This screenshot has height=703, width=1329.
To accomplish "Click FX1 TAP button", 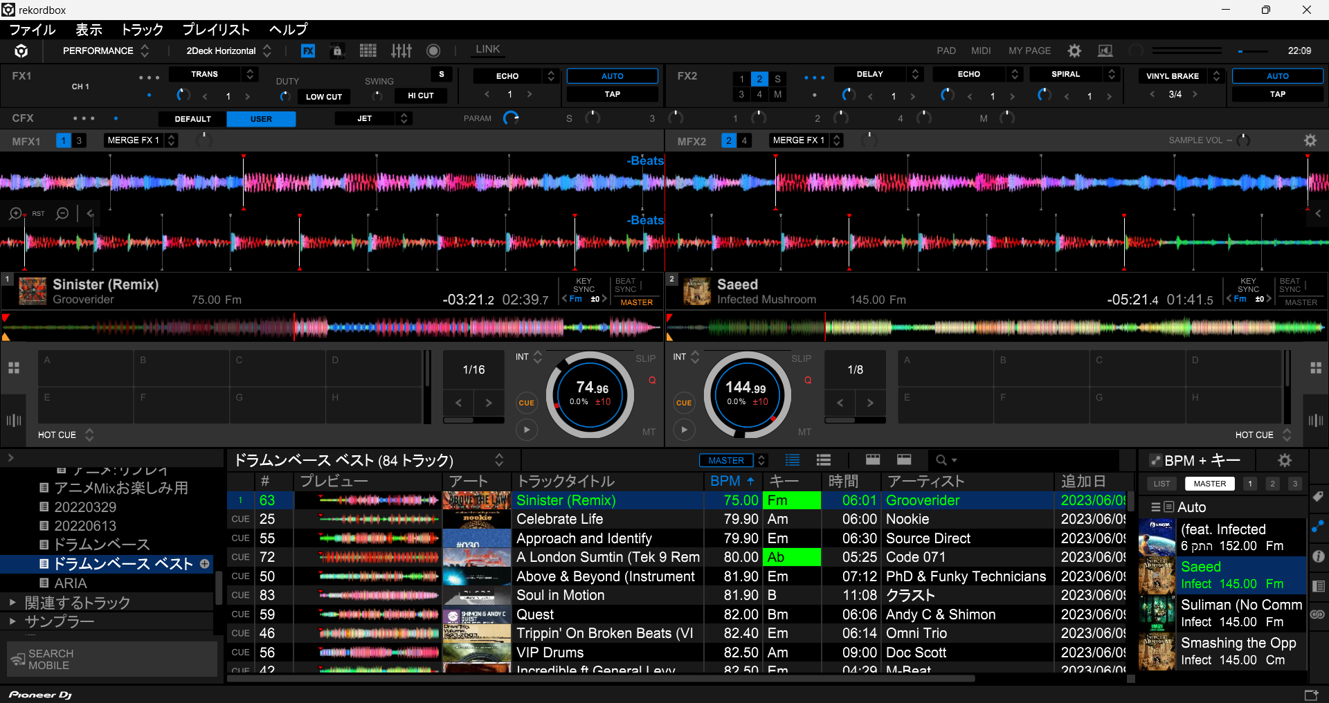I will [613, 94].
